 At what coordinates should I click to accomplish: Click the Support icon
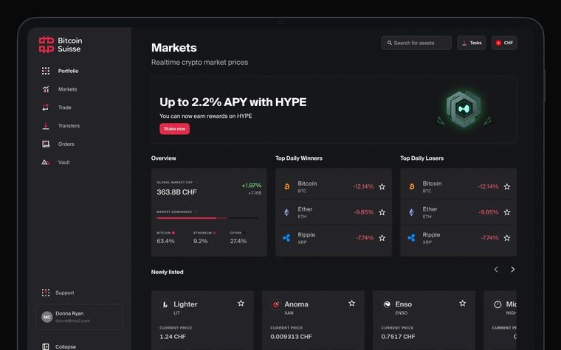(x=46, y=293)
